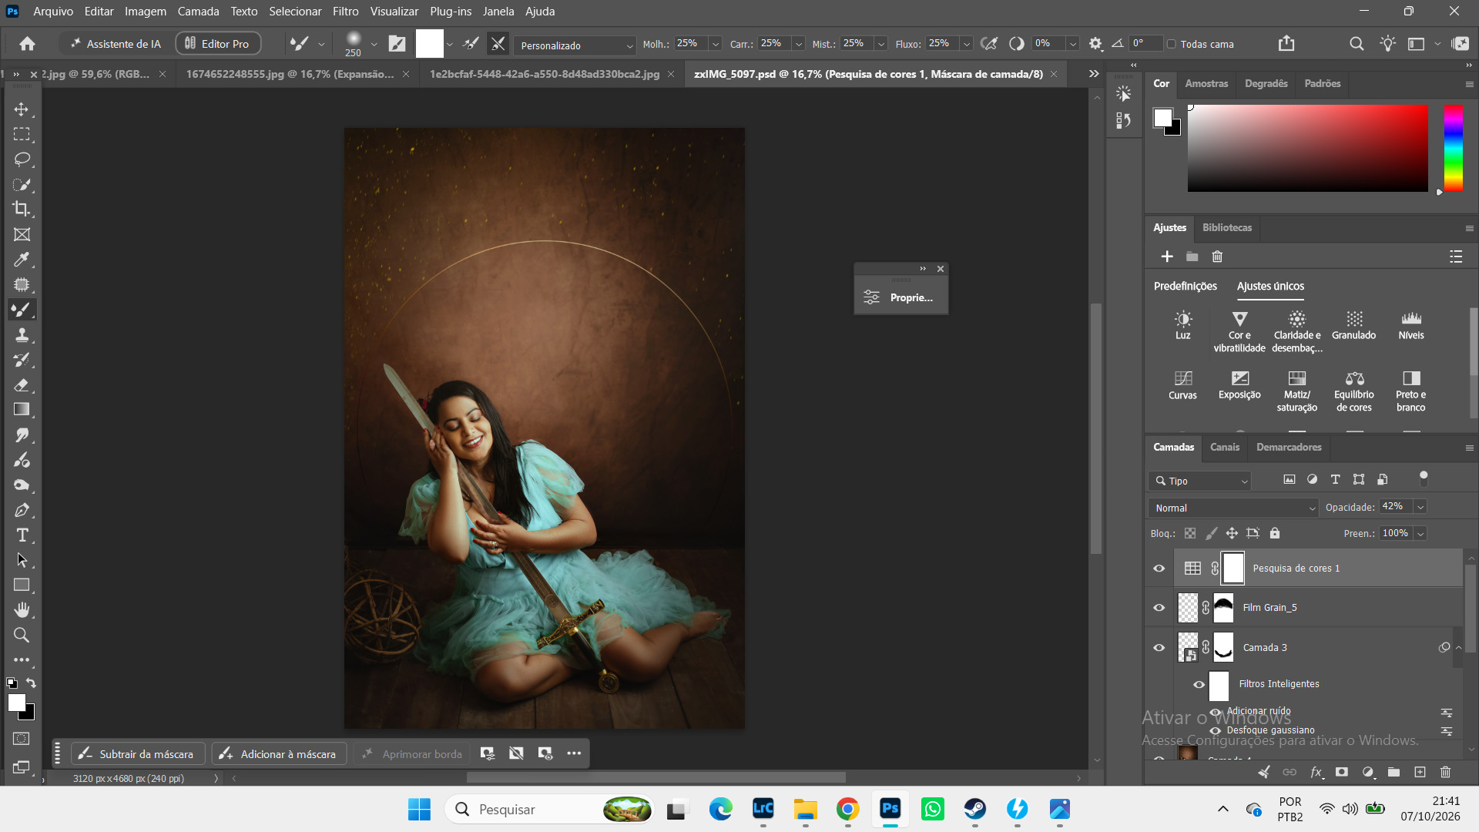
Task: Open the Normal blend mode dropdown
Action: coord(1234,508)
